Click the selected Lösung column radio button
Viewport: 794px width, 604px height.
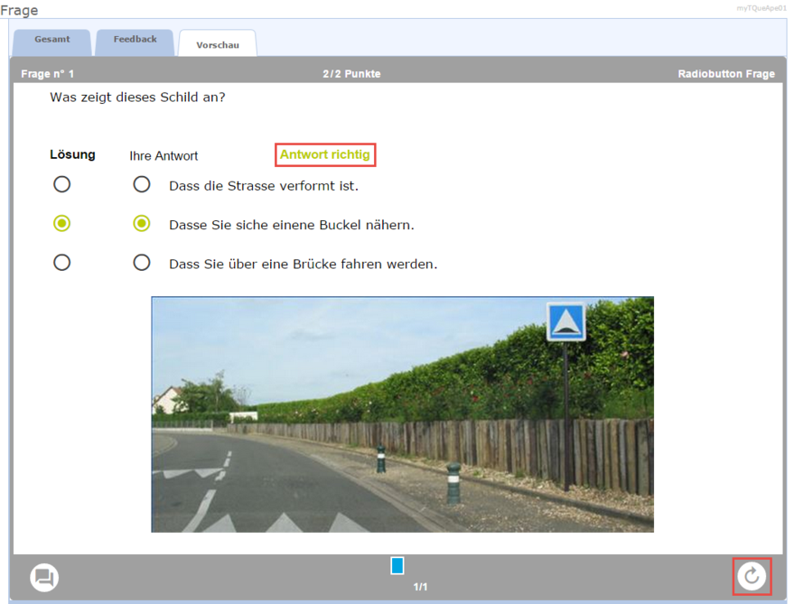(61, 224)
